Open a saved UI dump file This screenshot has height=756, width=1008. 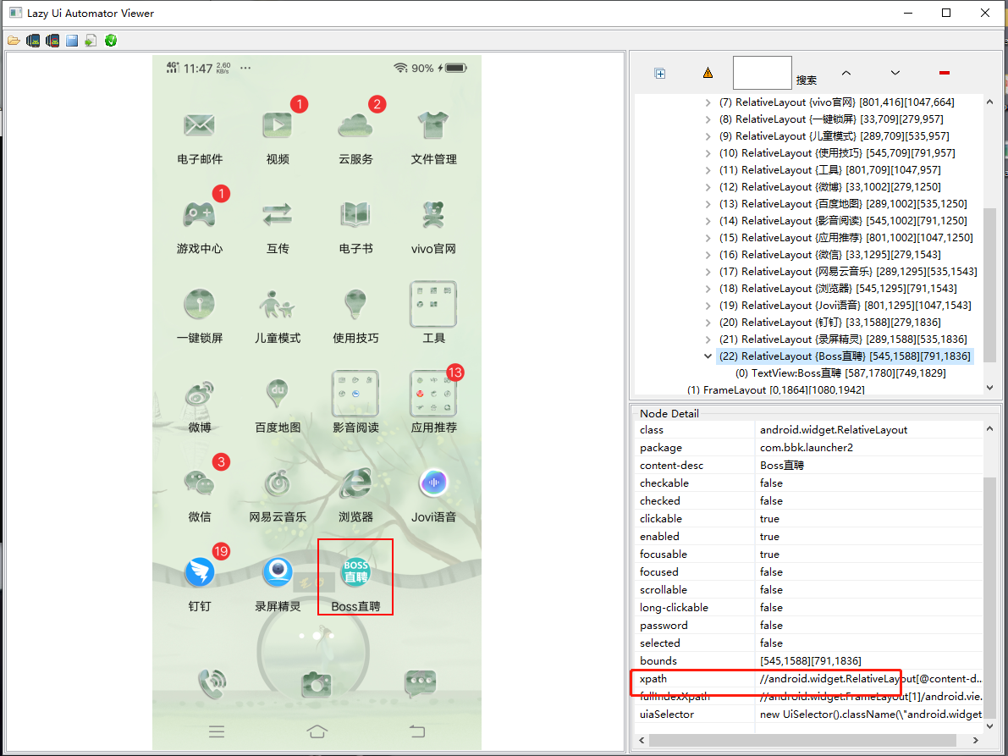pos(14,40)
